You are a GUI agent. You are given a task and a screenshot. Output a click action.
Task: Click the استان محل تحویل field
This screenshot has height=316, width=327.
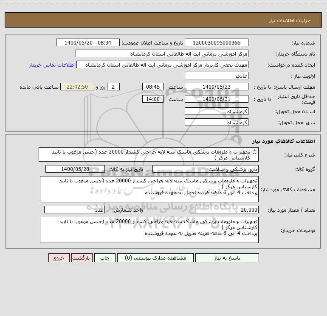point(217,111)
